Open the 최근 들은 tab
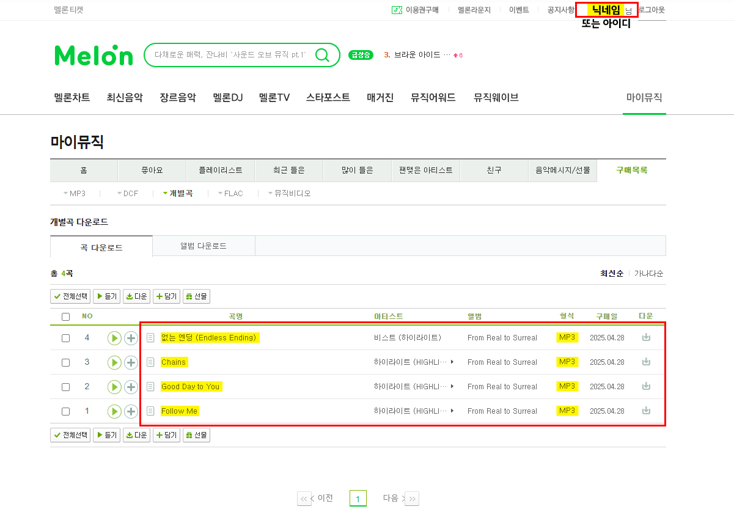The width and height of the screenshot is (734, 509). 289,170
